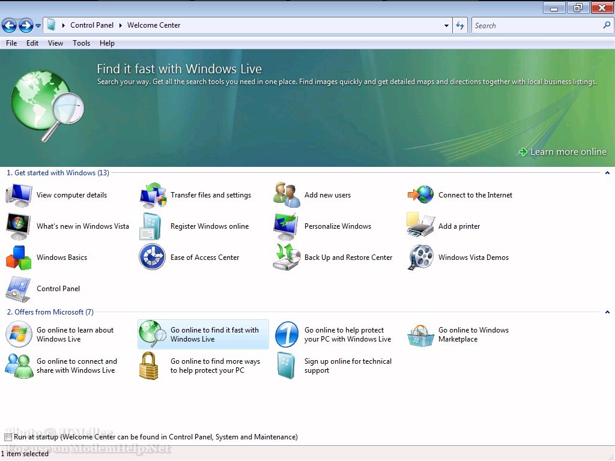Screen dimensions: 615x461
Task: Select the Register Windows online icon
Action: point(151,226)
